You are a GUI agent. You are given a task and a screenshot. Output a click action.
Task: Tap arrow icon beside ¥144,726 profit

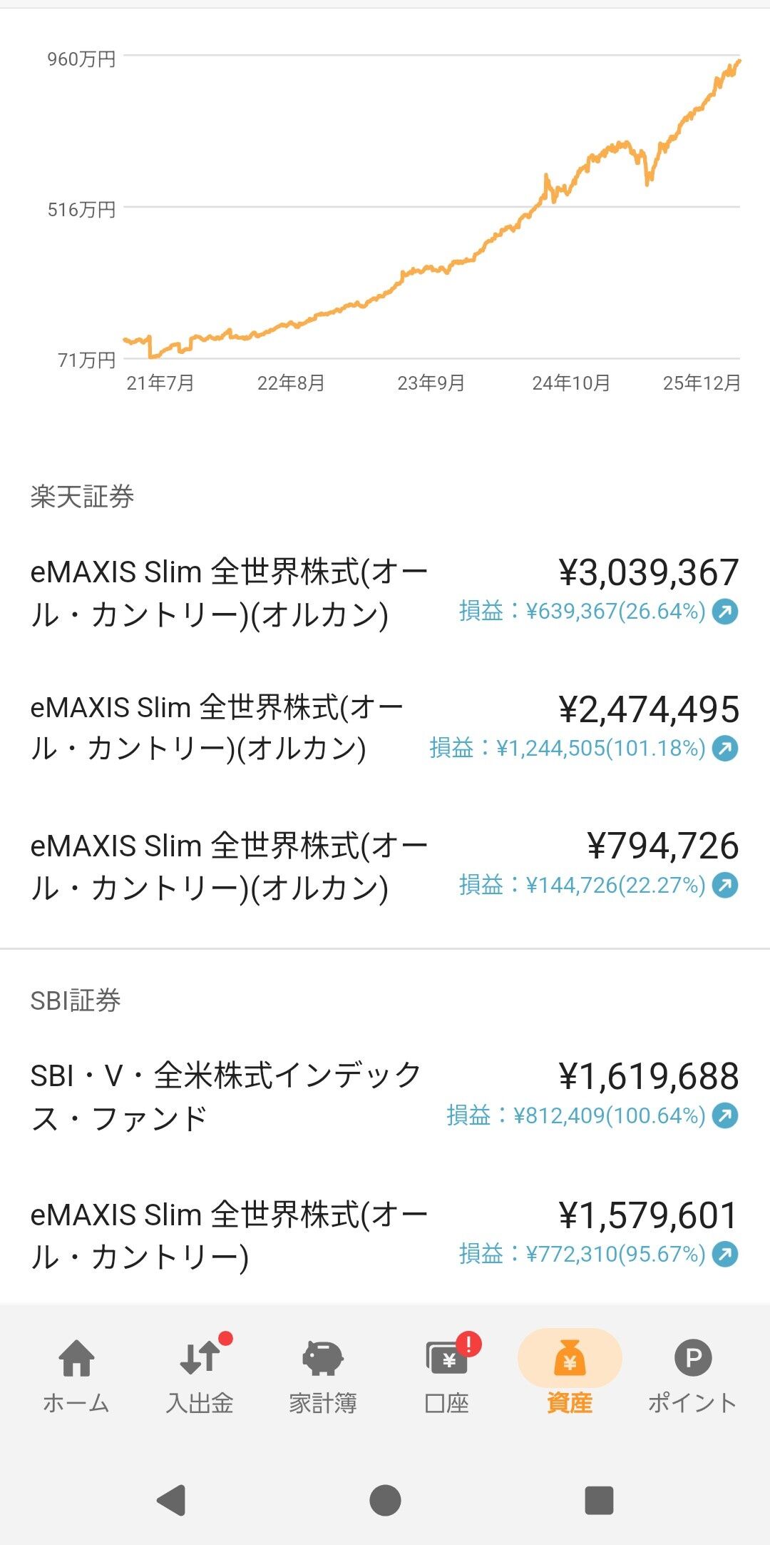pos(725,886)
